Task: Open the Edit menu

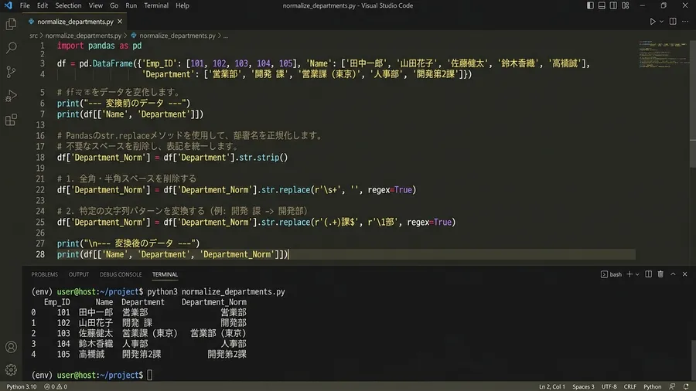Action: pyautogui.click(x=43, y=5)
